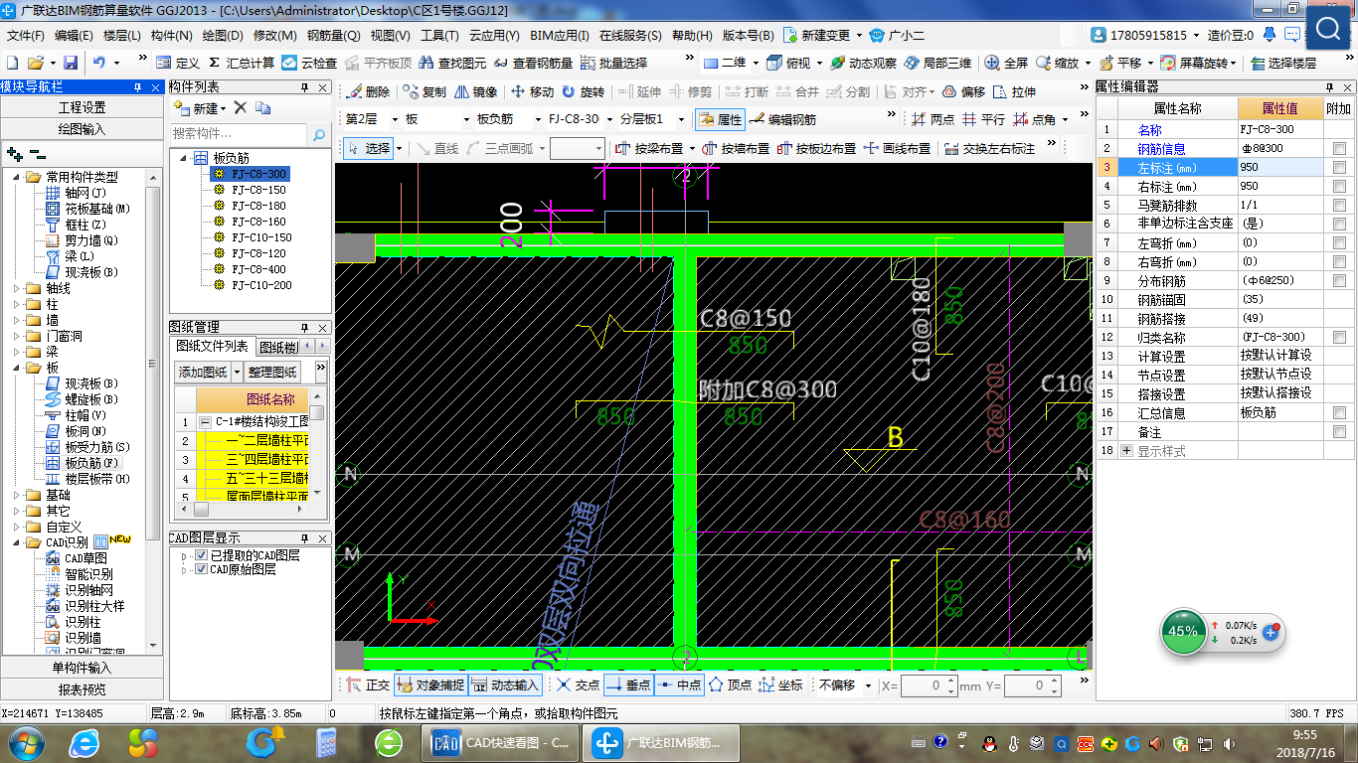
Task: Click the delete X icon beside 新建
Action: [240, 107]
